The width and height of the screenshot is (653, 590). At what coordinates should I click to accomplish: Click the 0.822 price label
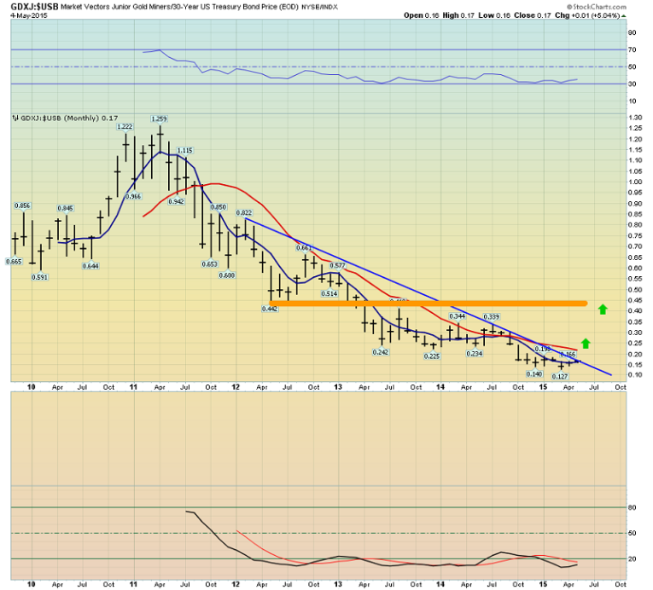coord(244,212)
